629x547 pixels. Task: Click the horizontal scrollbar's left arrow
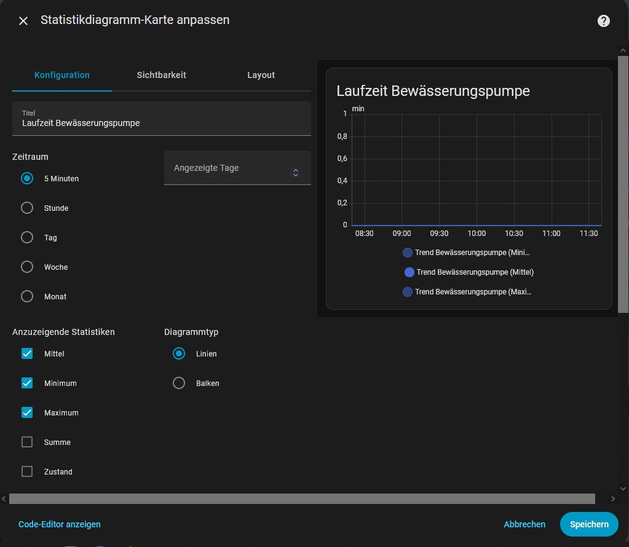(x=4, y=498)
